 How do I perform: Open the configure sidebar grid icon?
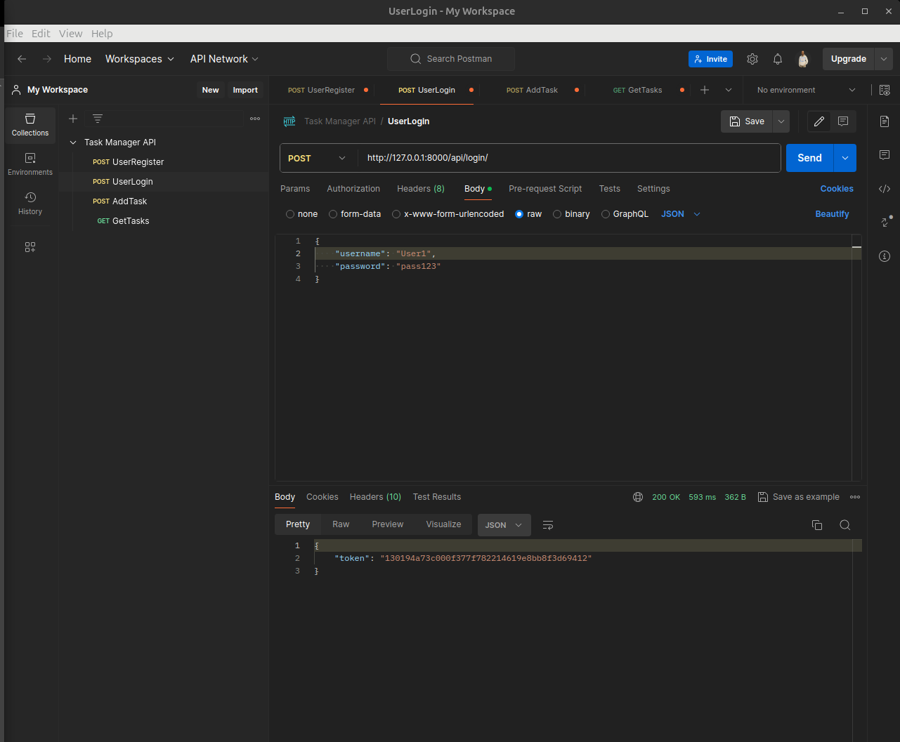(x=30, y=247)
